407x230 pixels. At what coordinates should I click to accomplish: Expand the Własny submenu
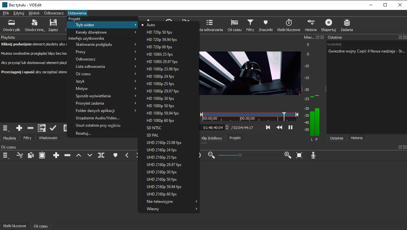click(x=169, y=209)
